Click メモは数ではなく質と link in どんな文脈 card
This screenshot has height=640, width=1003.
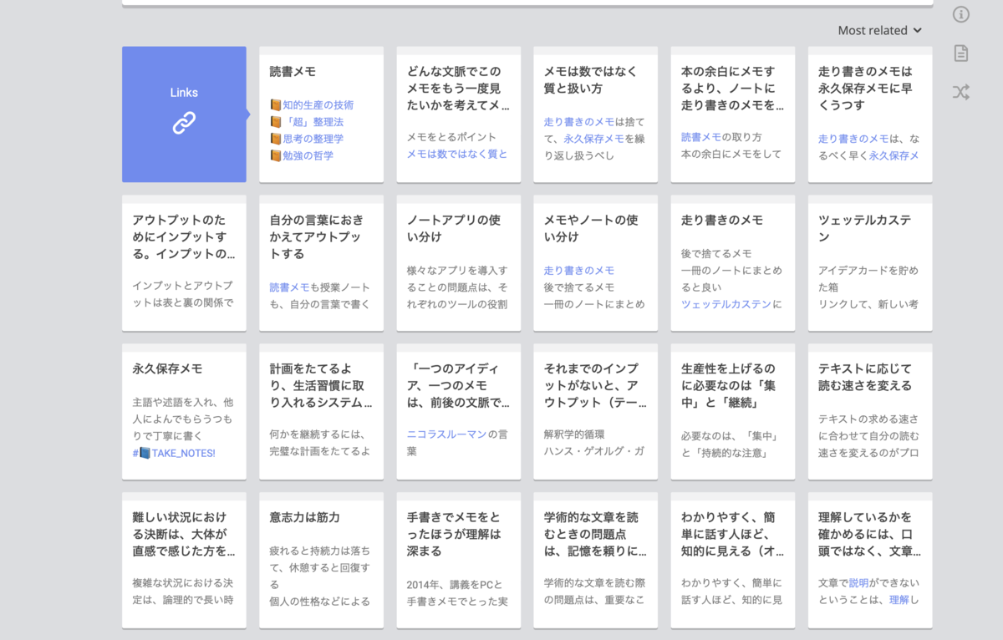457,154
